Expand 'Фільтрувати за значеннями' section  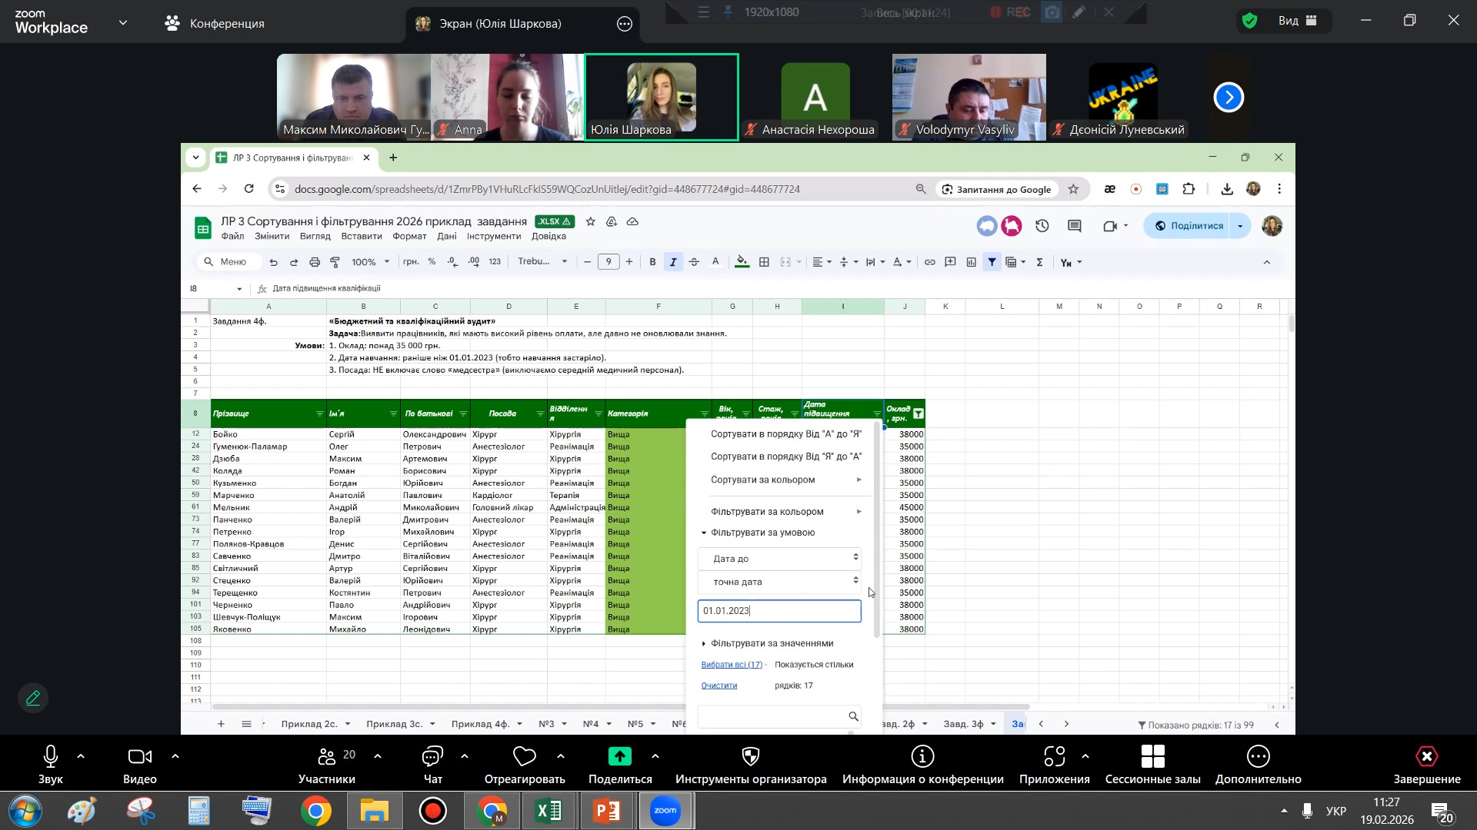point(771,643)
